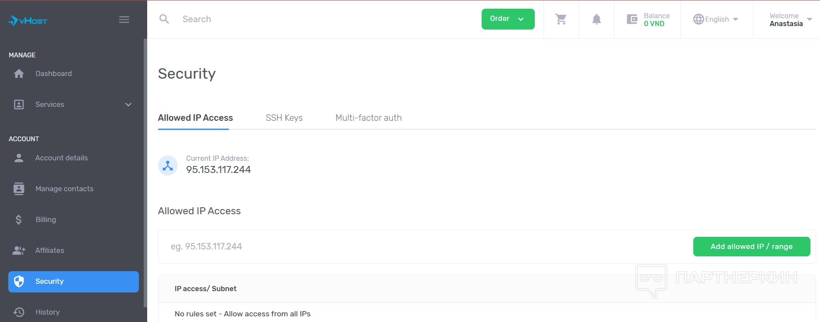This screenshot has height=322, width=820.
Task: Open the Order dropdown
Action: click(x=508, y=19)
